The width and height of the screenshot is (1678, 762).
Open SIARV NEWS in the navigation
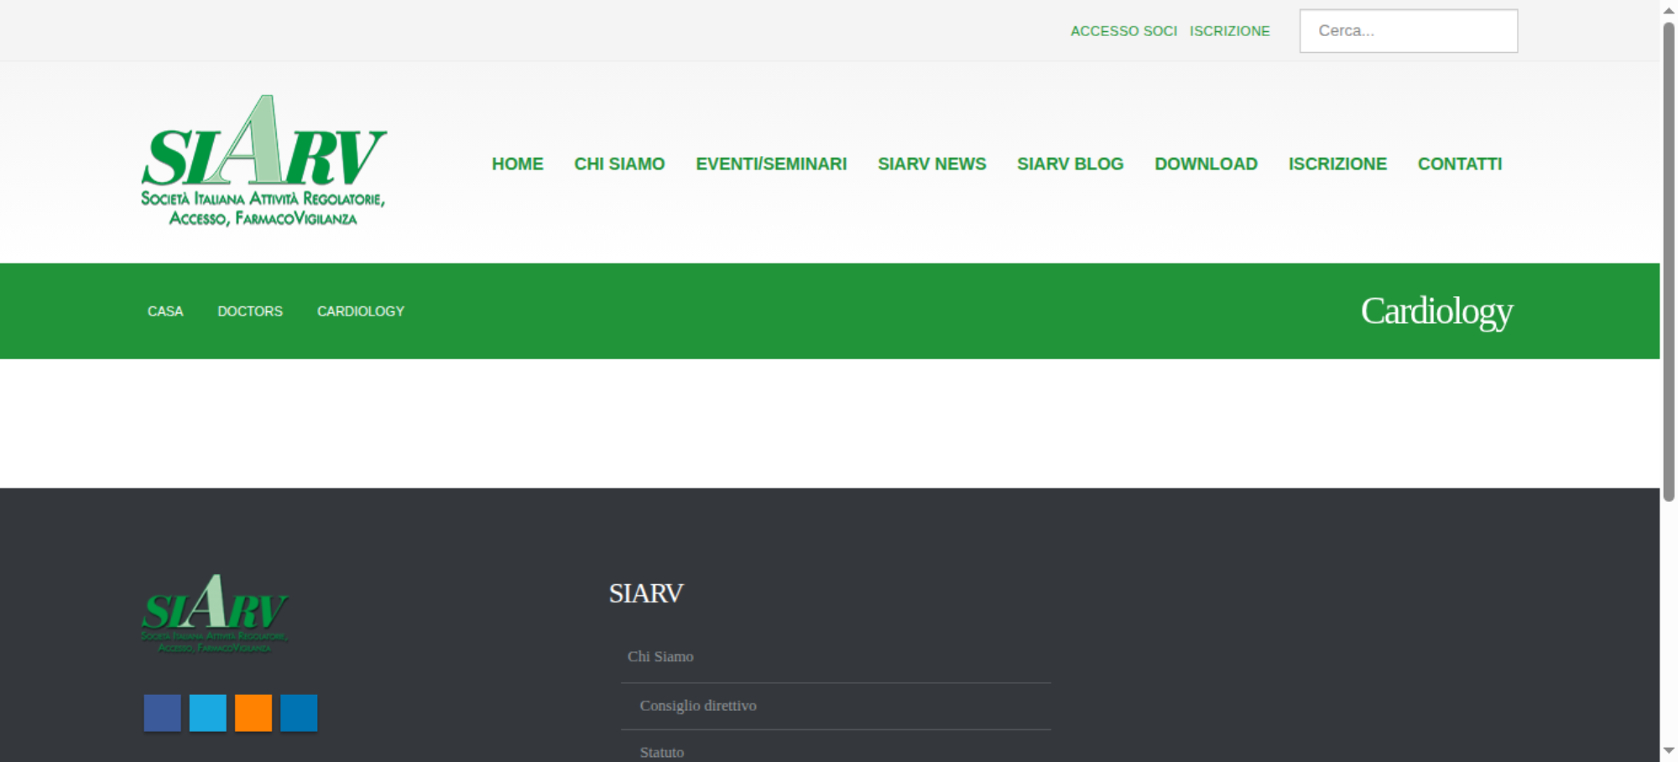pos(932,164)
